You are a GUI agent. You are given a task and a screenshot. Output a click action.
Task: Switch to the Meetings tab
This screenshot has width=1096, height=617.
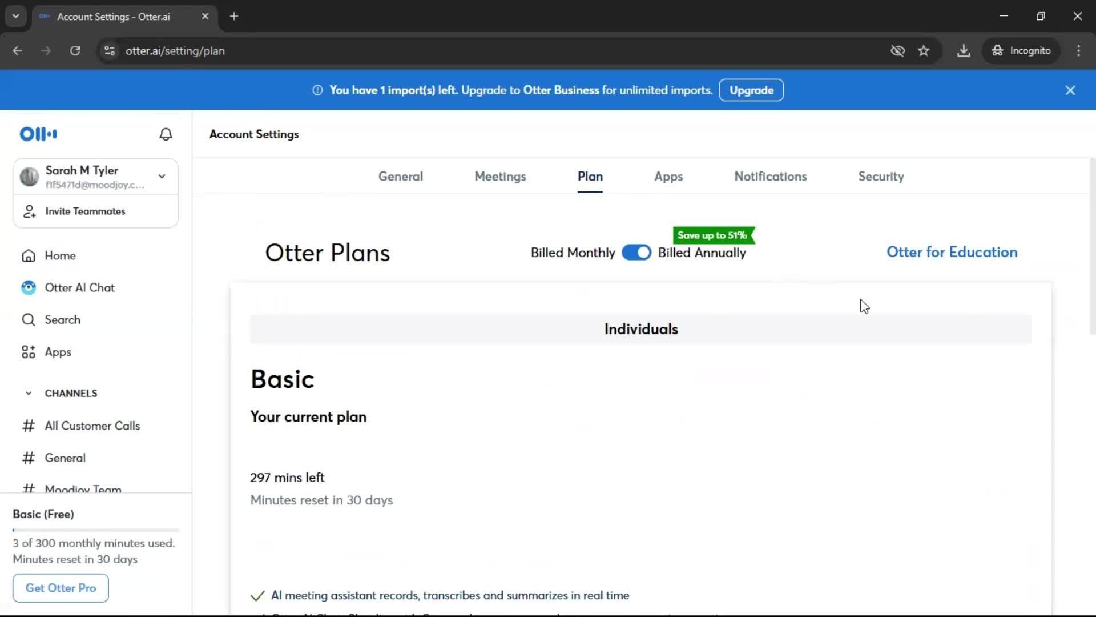point(500,177)
